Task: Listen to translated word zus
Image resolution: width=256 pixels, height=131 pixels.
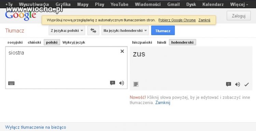Action: [238, 84]
